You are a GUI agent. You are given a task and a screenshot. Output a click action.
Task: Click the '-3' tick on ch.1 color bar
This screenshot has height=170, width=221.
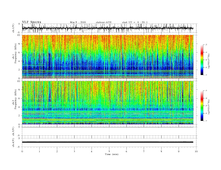click(206, 45)
